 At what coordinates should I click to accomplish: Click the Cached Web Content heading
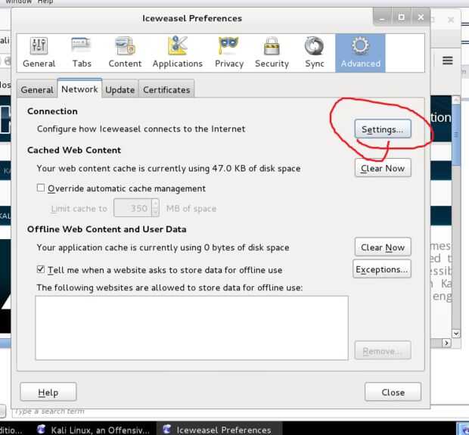(74, 151)
